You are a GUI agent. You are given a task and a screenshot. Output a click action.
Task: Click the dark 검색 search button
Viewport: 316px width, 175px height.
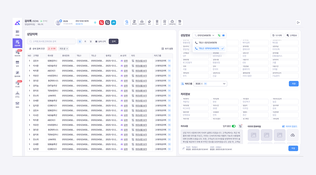(x=113, y=41)
